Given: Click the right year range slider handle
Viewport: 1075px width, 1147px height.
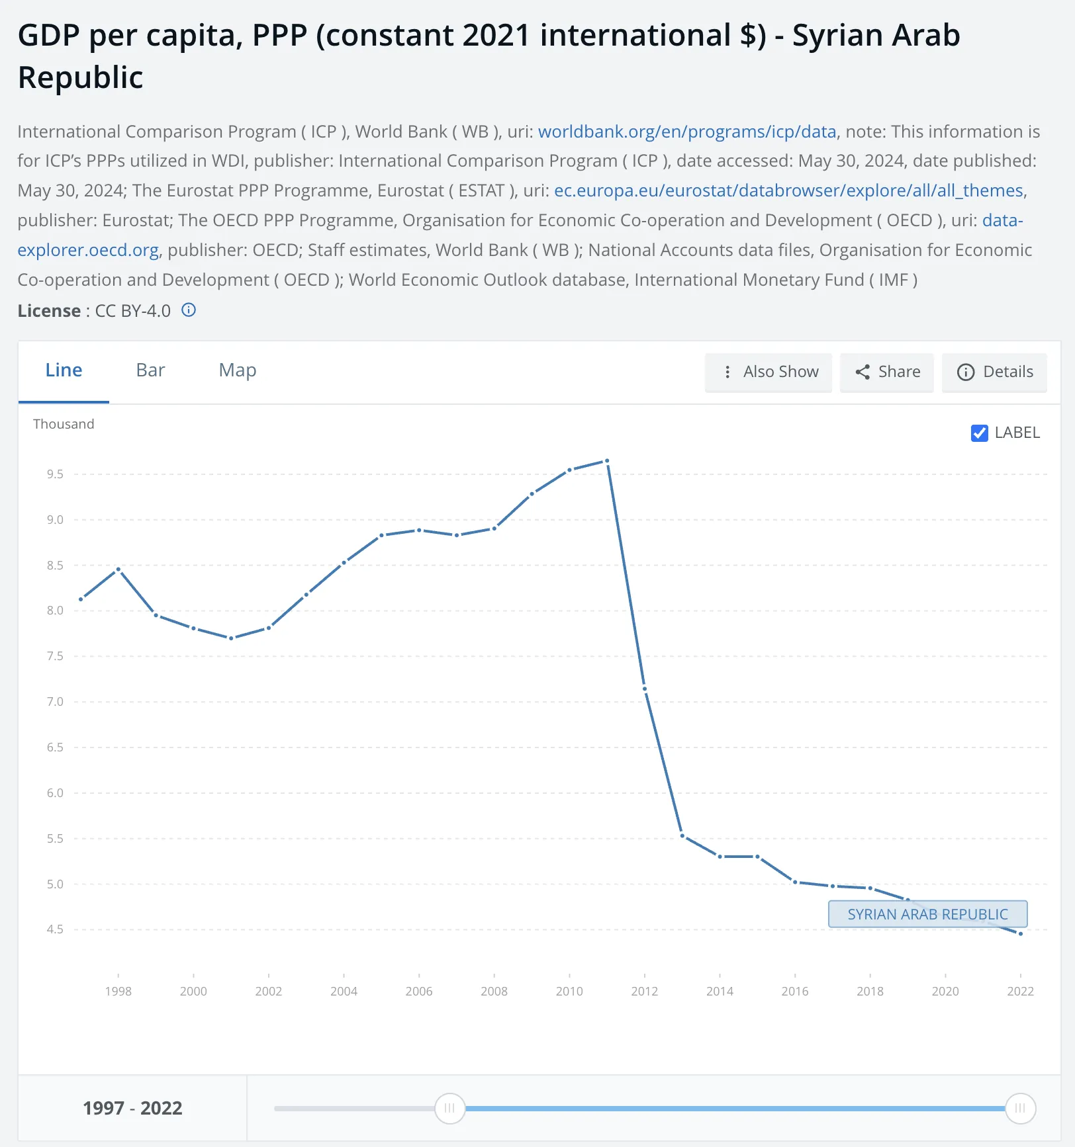Looking at the screenshot, I should pyautogui.click(x=1020, y=1108).
